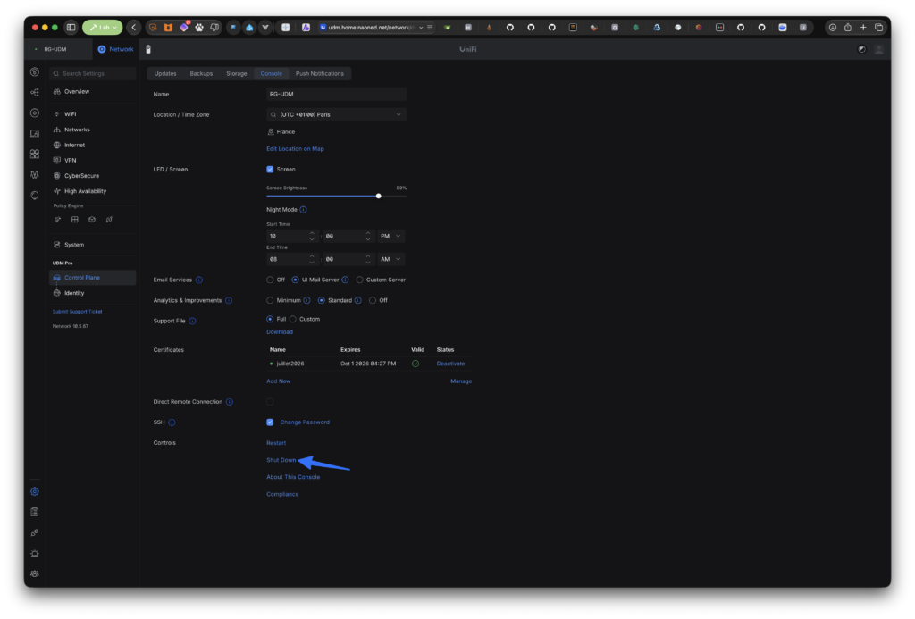Screen dimensions: 915x619
Task: Open the Safari downloads icon
Action: (833, 28)
